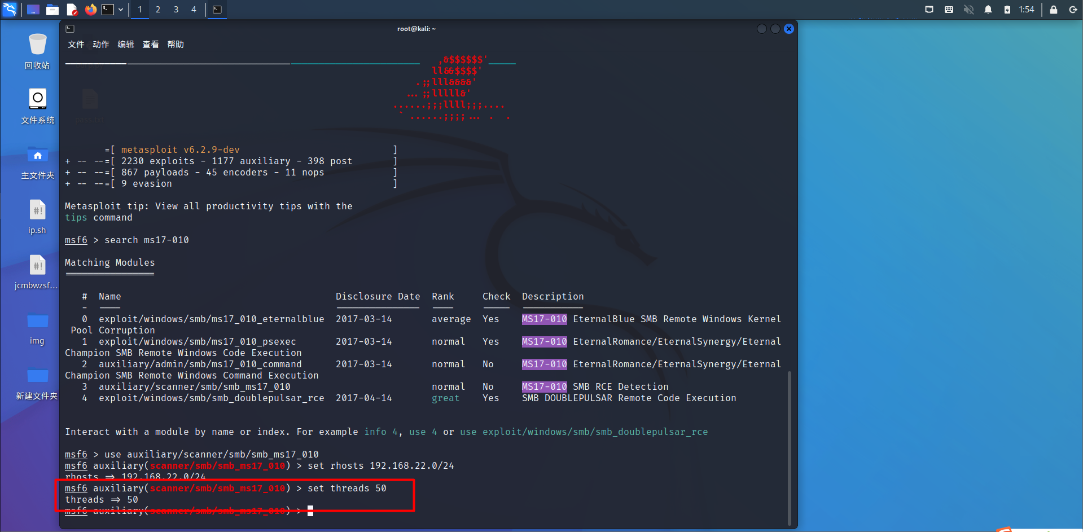Image resolution: width=1083 pixels, height=532 pixels.
Task: Open the 查看 menu in terminal
Action: click(151, 45)
